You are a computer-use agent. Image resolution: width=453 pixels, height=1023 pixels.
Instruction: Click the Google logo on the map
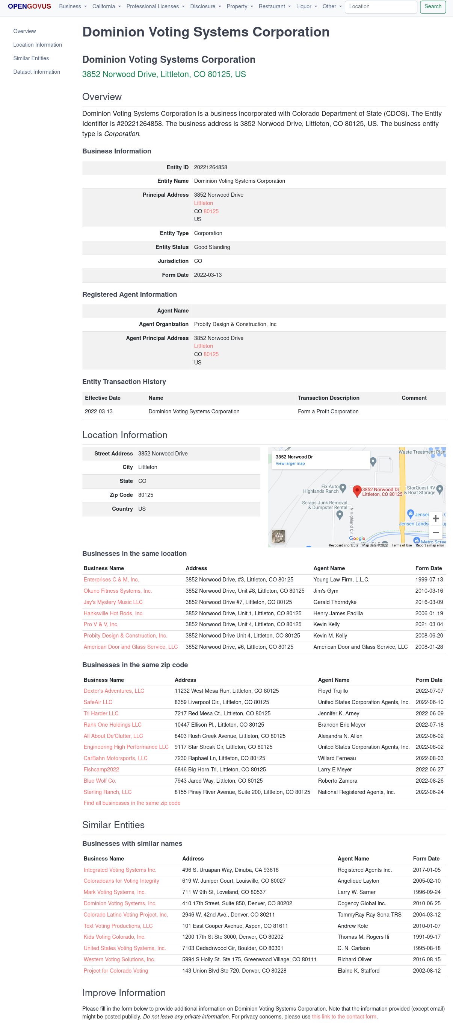coord(356,538)
